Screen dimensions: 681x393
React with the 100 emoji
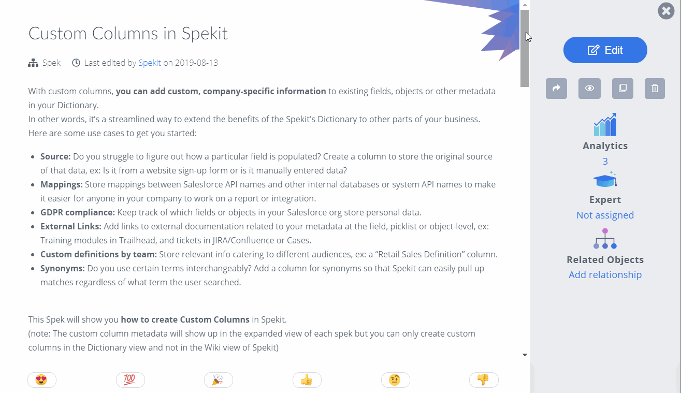coord(130,380)
